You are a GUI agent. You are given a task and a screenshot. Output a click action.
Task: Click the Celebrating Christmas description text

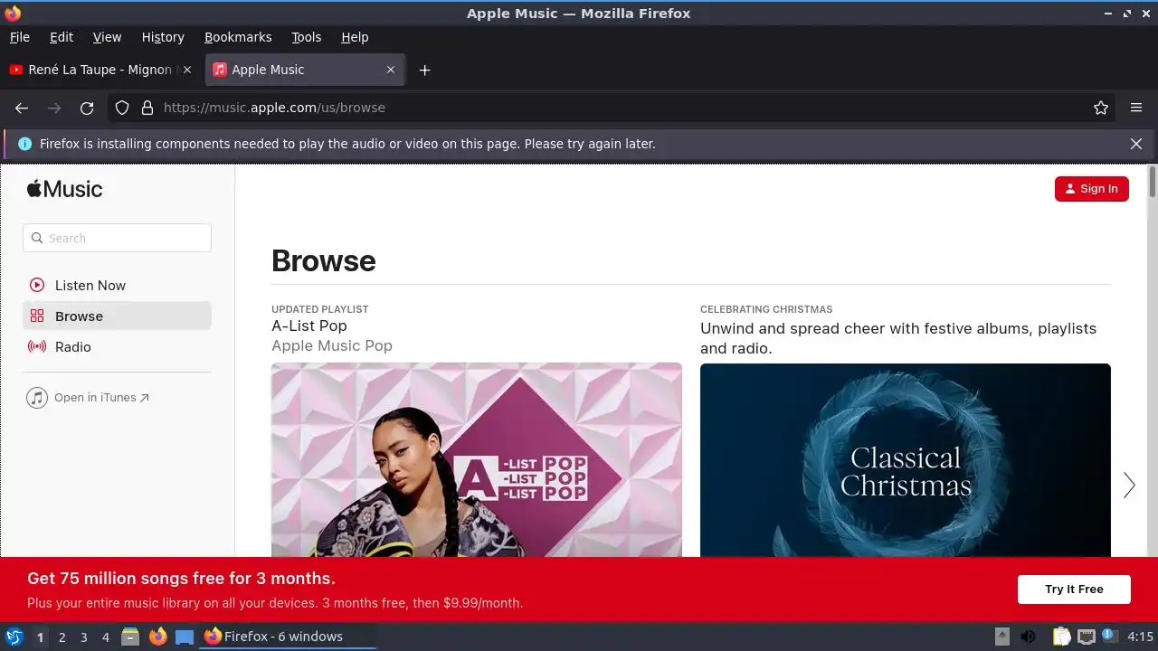tap(898, 338)
